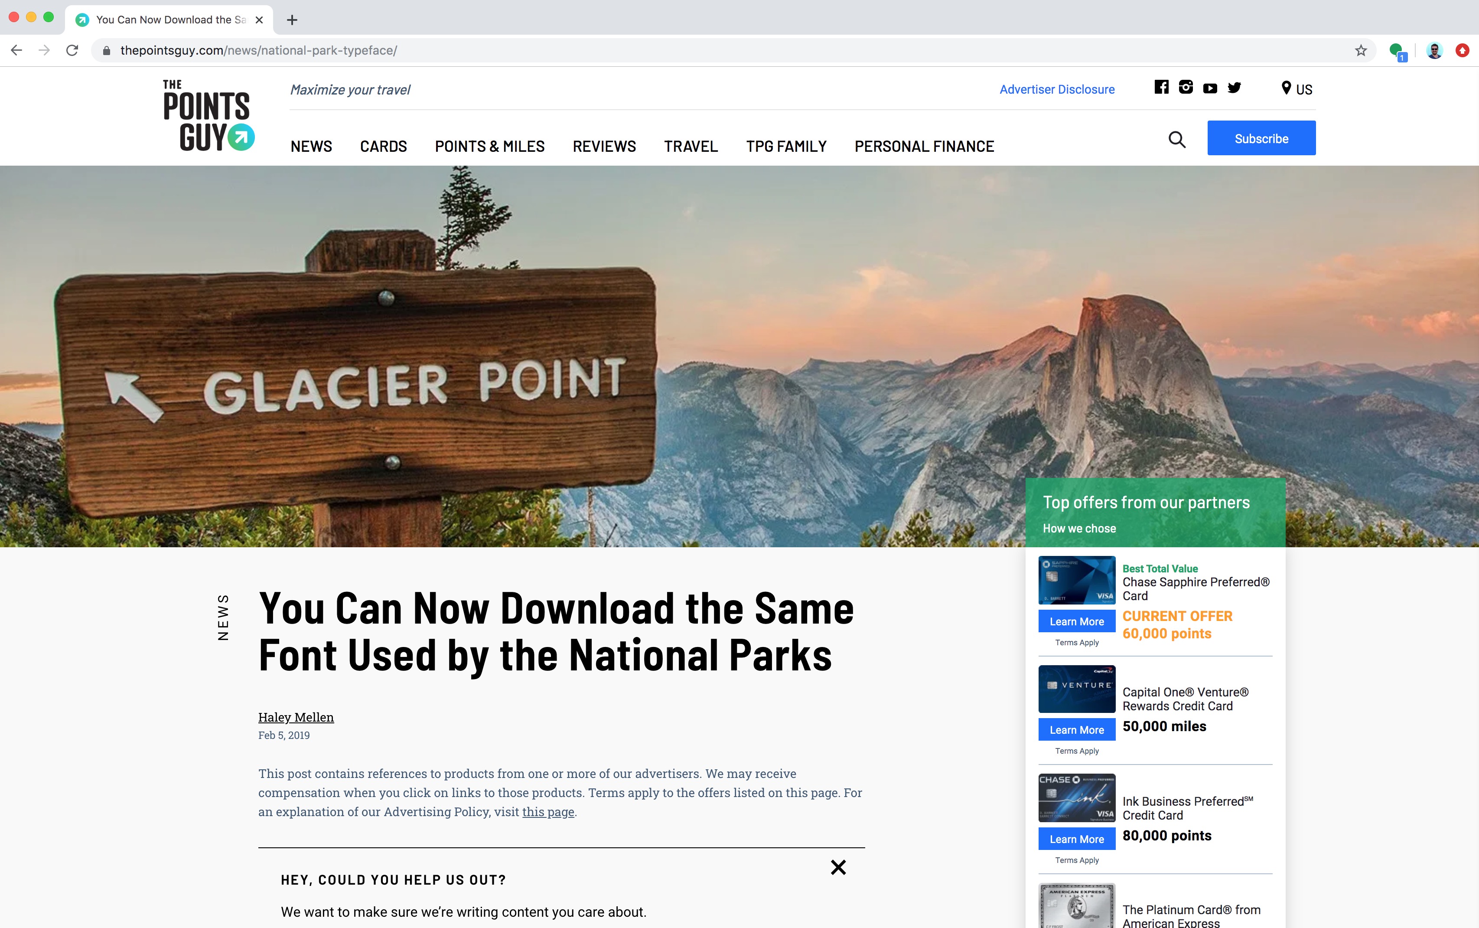Screen dimensions: 1479x928
Task: Click the browser forward arrow
Action: [x=44, y=50]
